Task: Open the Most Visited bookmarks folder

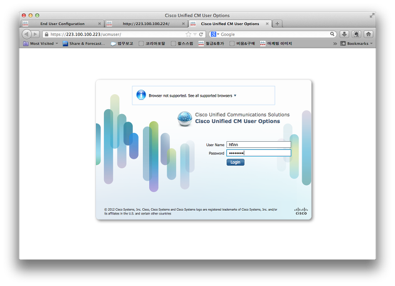Action: pos(41,44)
